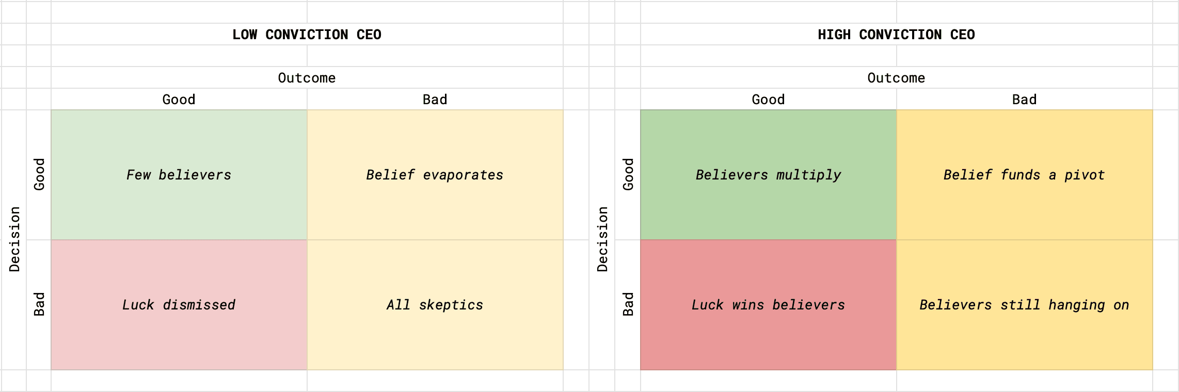Select the Outcome header under Low Conviction CEO
1179x392 pixels.
(x=307, y=78)
